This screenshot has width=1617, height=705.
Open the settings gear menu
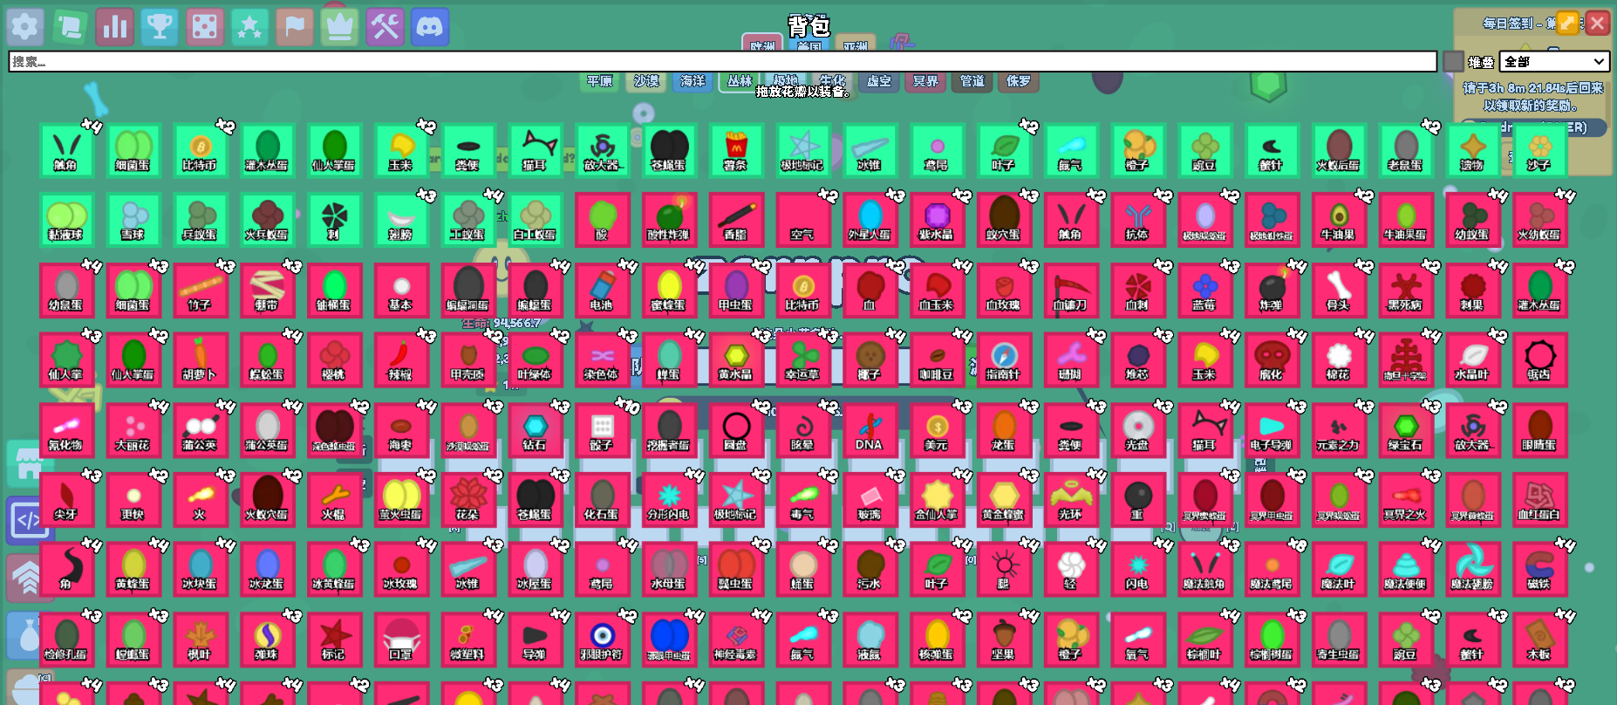(25, 27)
